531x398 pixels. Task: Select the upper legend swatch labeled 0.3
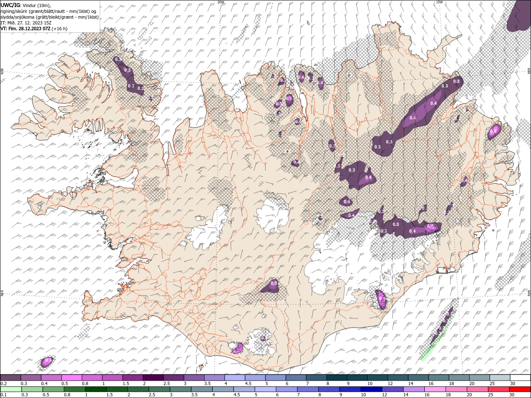[x=31, y=378]
